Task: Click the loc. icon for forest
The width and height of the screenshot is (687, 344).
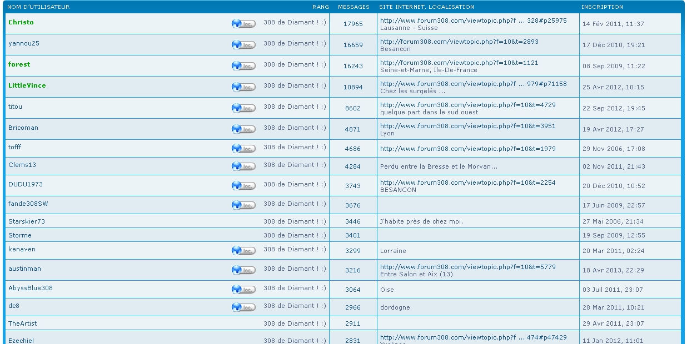Action: point(243,65)
